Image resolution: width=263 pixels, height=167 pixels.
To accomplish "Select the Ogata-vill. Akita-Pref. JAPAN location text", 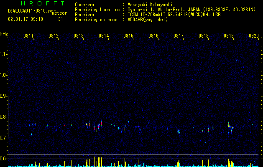I will pos(192,10).
